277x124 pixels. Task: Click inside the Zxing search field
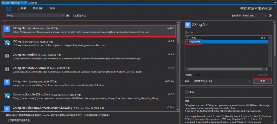(33, 16)
